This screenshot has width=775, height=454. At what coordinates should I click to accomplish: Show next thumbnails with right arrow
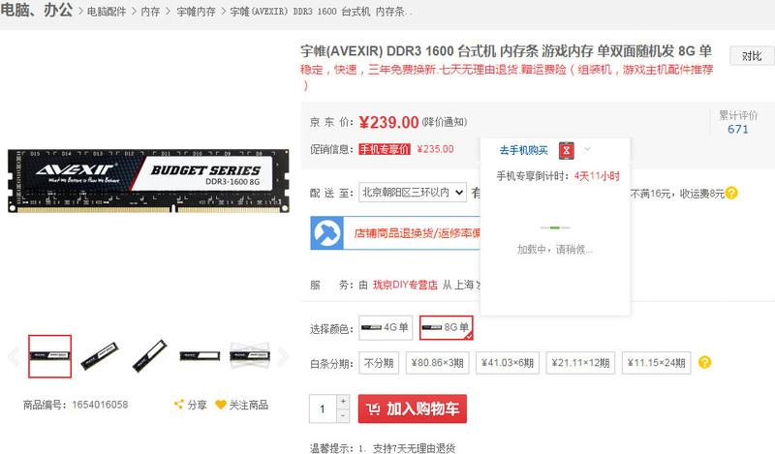283,356
